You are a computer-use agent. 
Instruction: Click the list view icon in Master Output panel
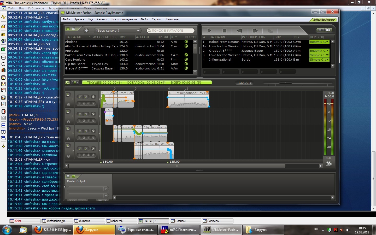click(x=68, y=176)
